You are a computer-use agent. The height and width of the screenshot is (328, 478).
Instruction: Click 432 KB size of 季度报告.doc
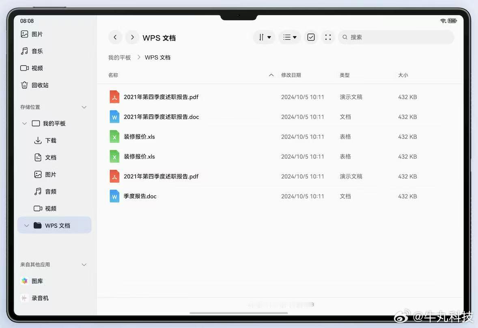[x=407, y=196]
